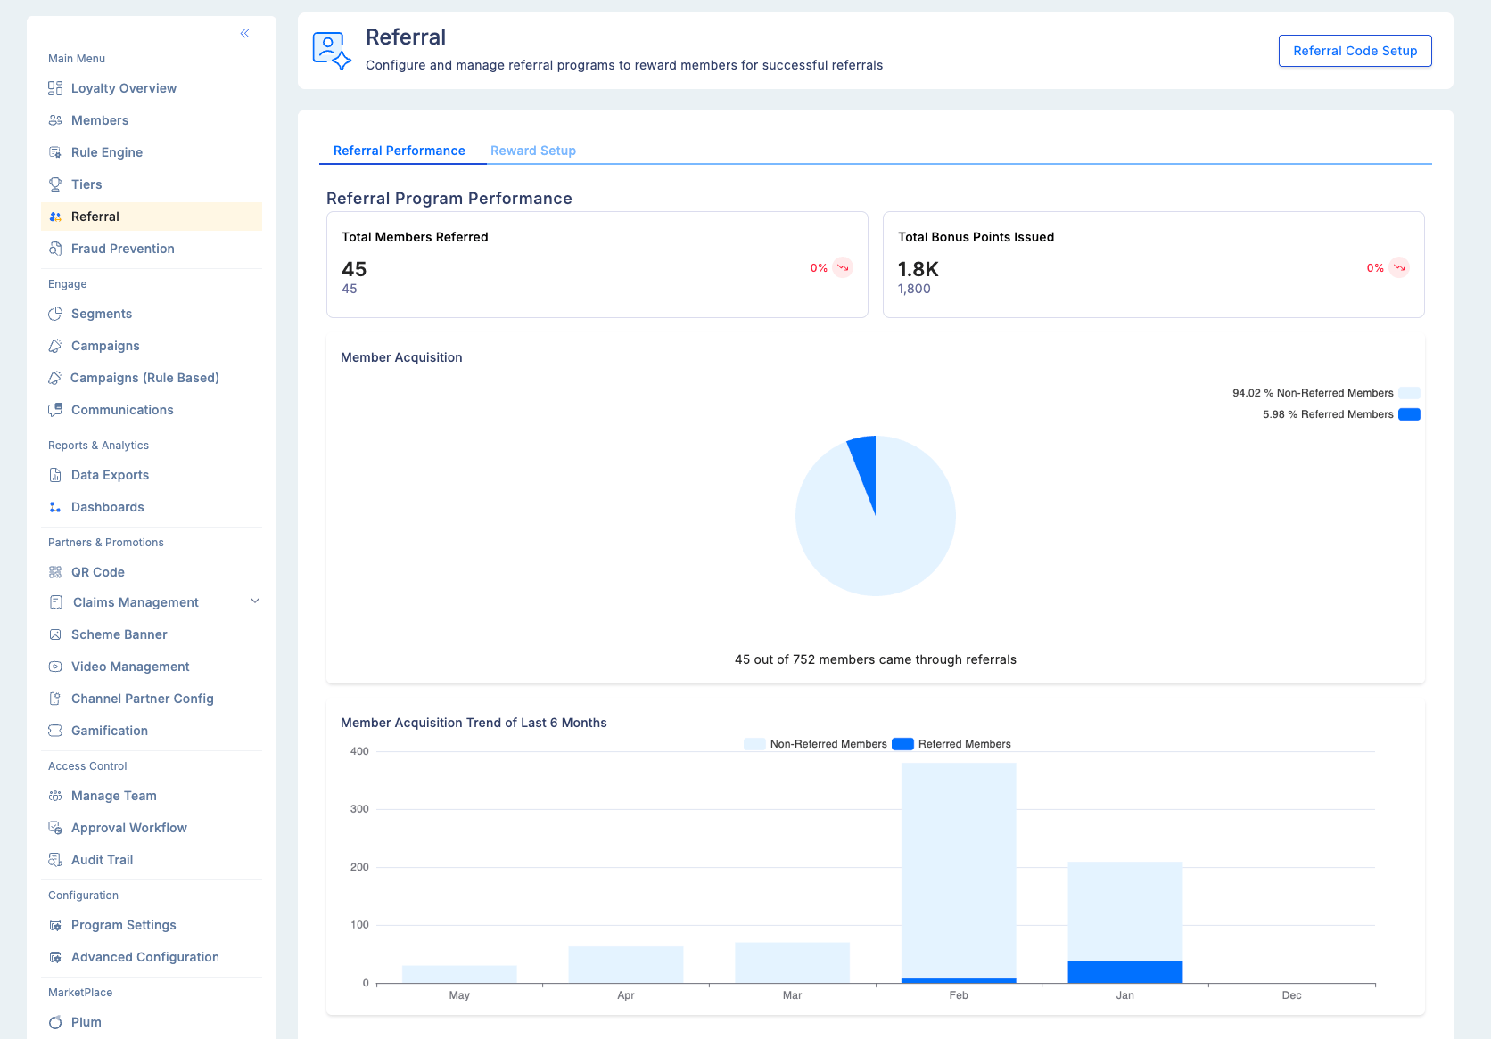Screen dimensions: 1491x1039
Task: Open Plum marketplace item
Action: pos(152,1022)
